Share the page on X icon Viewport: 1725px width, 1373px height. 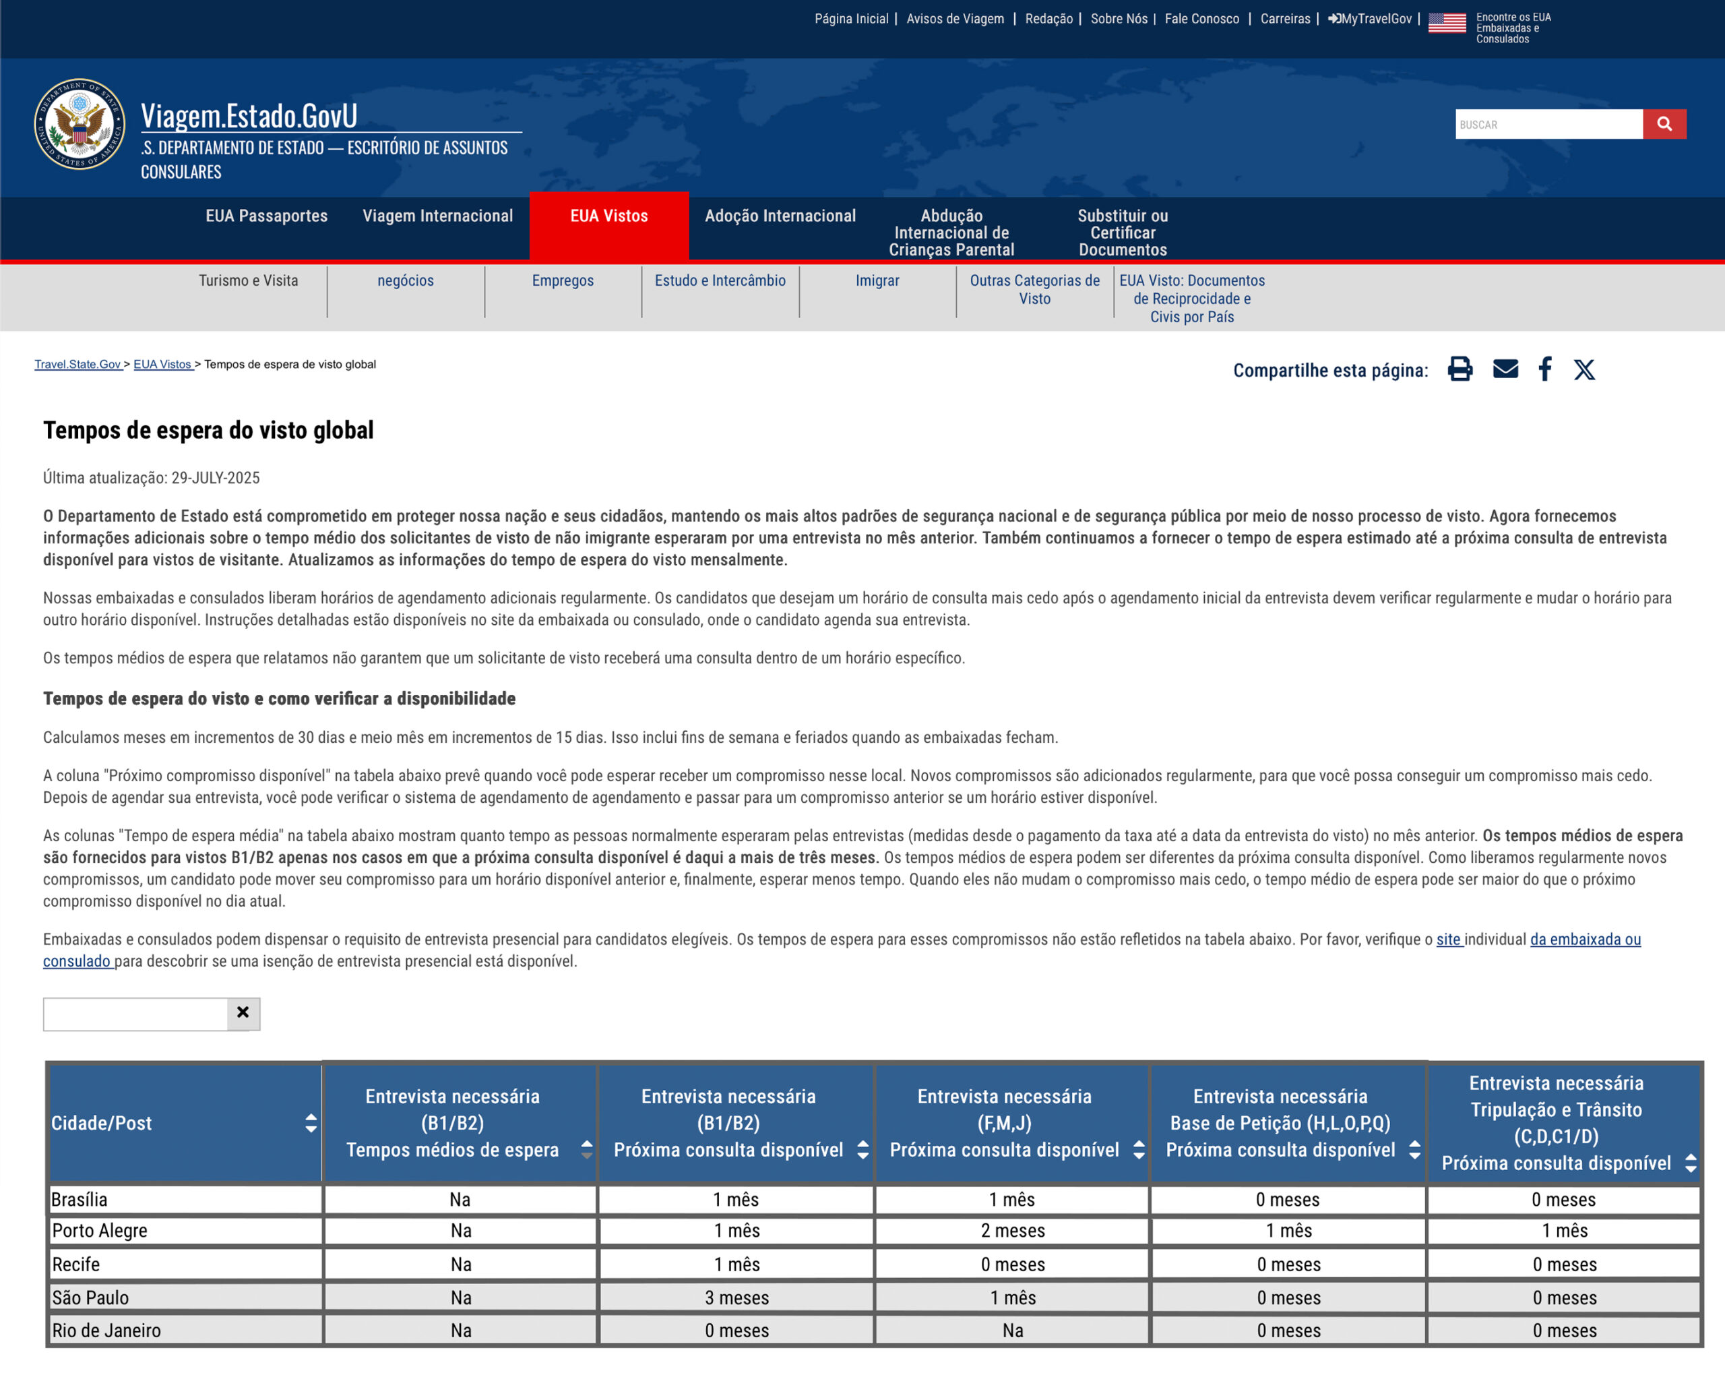[x=1584, y=369]
